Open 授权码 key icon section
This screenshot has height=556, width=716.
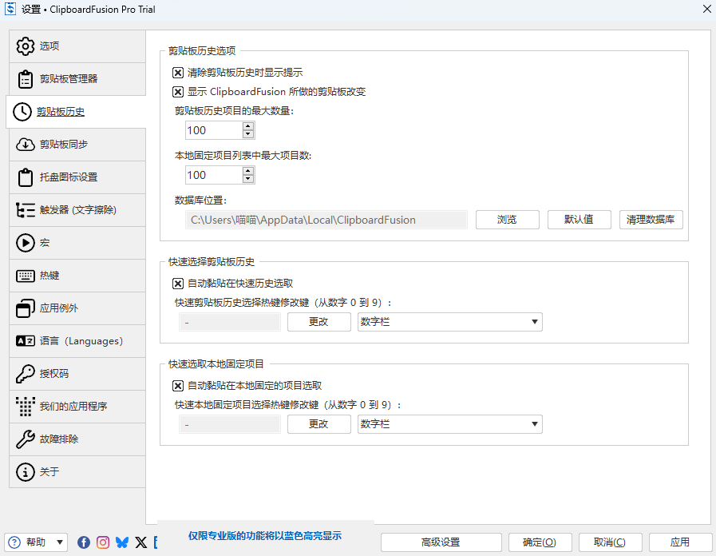(x=26, y=374)
